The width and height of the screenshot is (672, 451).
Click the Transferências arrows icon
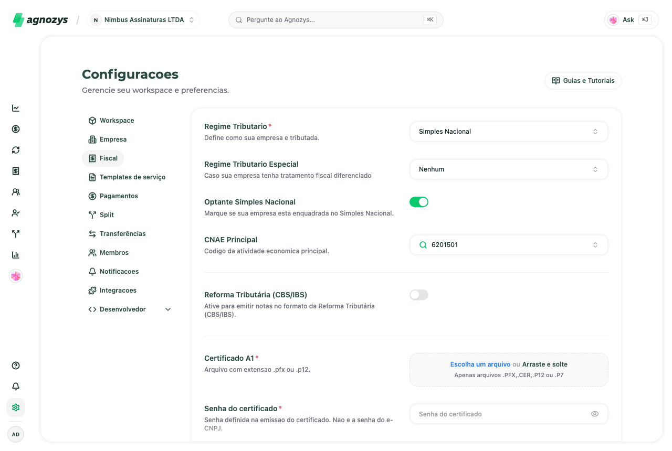tap(92, 234)
